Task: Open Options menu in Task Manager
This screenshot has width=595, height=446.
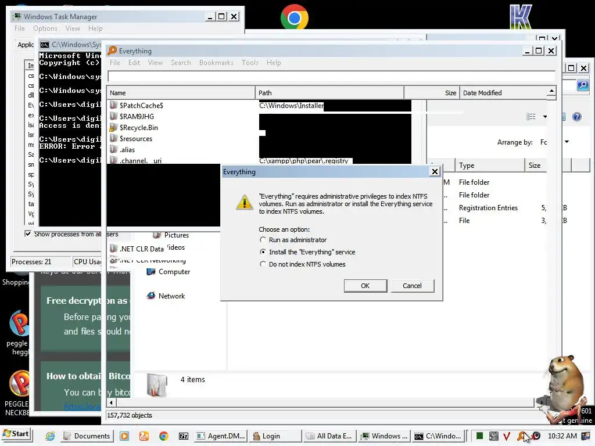Action: 45,28
